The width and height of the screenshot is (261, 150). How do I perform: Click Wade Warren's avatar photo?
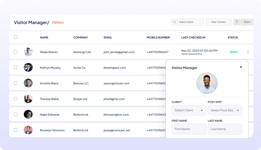click(28, 52)
